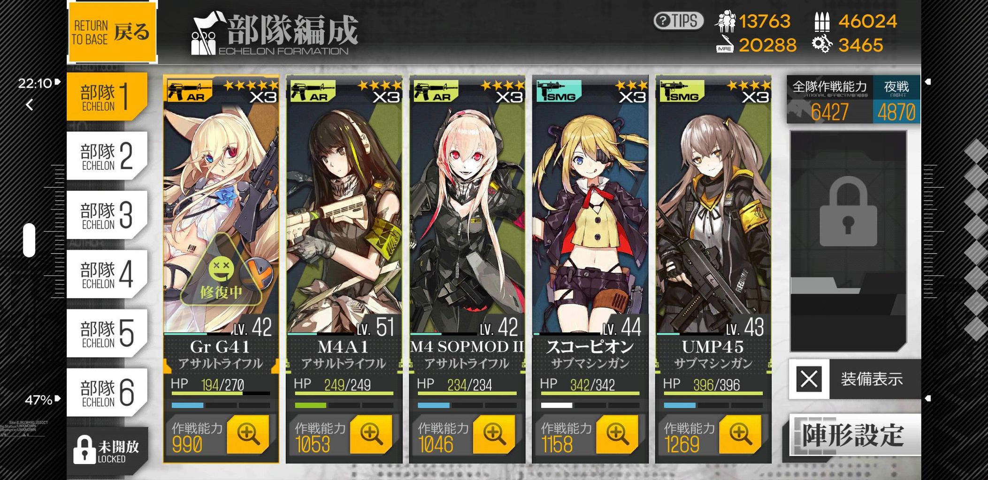Inspect Gr G41 combat power magnifier
The width and height of the screenshot is (988, 480).
point(248,435)
